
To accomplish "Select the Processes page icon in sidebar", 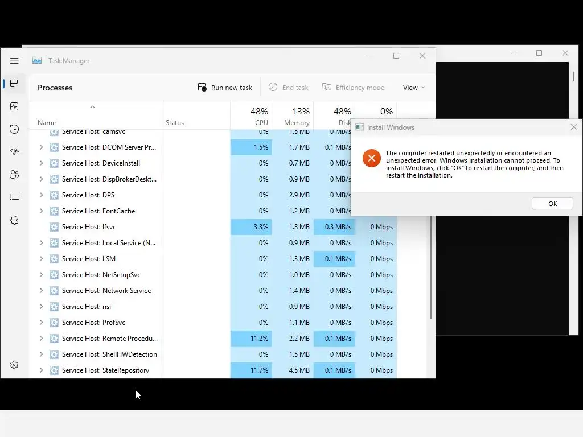I will click(x=14, y=83).
